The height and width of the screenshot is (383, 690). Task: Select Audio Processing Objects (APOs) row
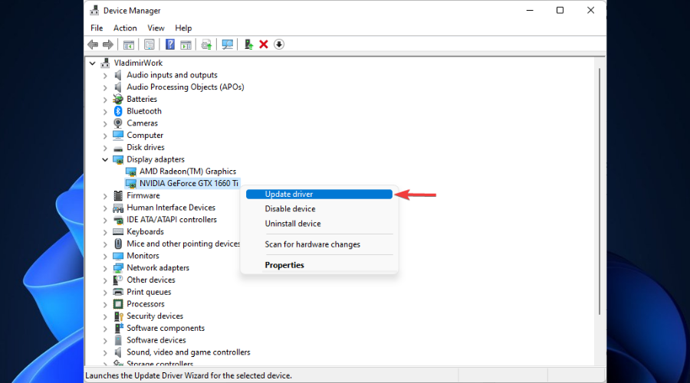pos(186,87)
